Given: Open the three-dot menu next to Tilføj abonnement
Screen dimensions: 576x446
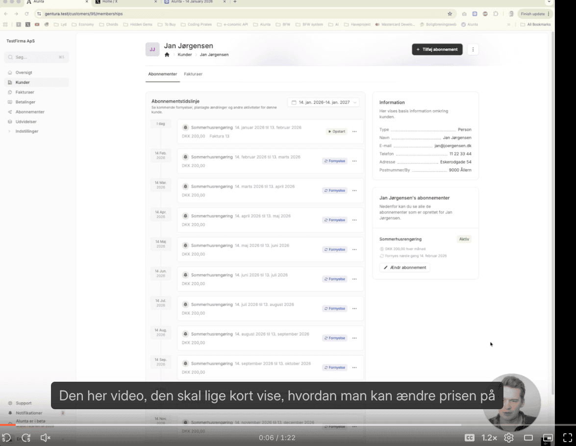Looking at the screenshot, I should coord(473,49).
